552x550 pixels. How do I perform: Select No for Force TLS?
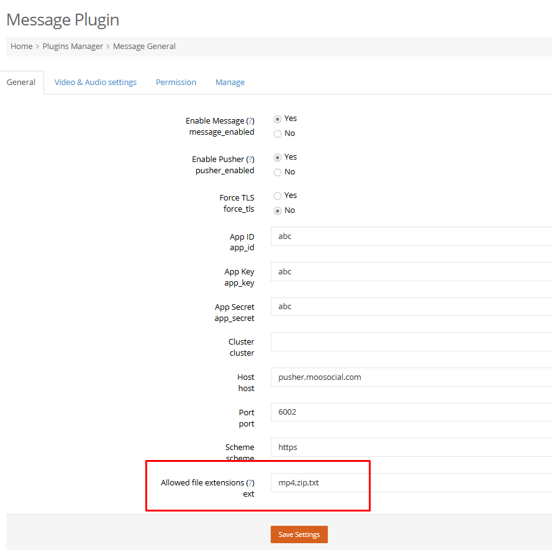[x=278, y=211]
